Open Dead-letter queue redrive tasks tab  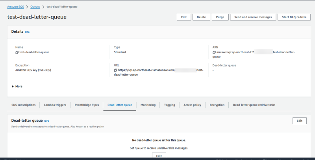[x=254, y=105]
